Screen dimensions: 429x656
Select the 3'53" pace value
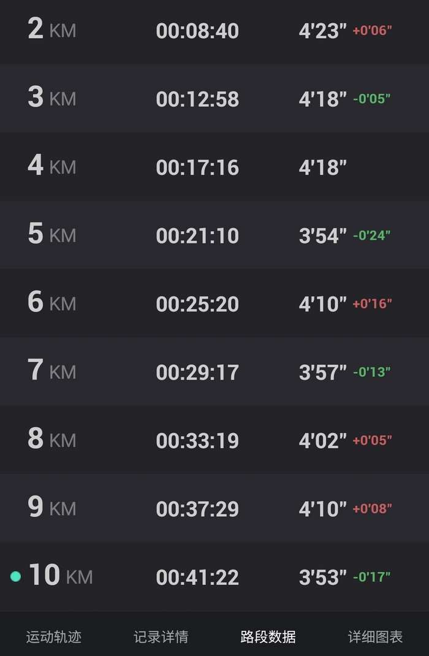322,577
